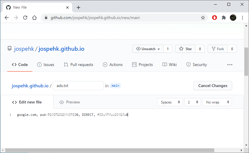Go back with the browser back arrow

[7, 18]
